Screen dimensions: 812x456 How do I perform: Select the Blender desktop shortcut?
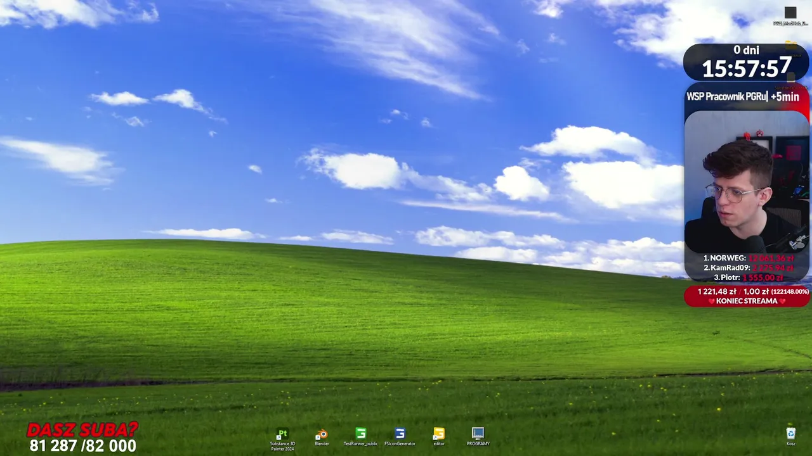click(322, 437)
